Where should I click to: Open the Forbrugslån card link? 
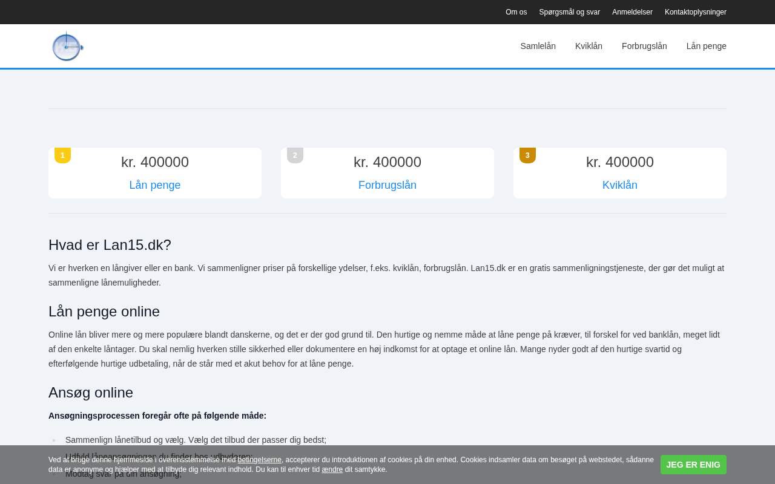click(x=387, y=185)
